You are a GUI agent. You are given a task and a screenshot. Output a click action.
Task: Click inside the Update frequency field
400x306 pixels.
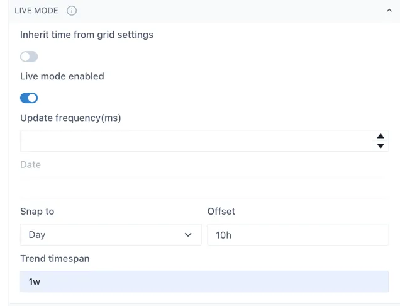[195, 141]
